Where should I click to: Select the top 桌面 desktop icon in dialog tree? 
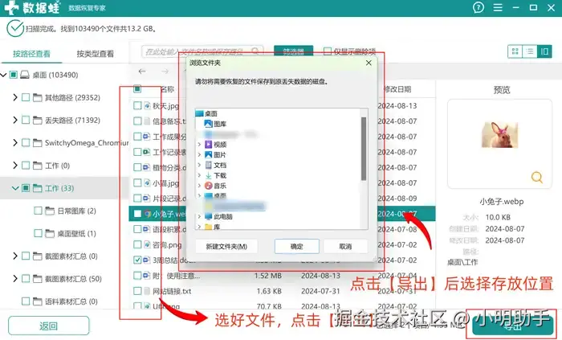pos(200,113)
